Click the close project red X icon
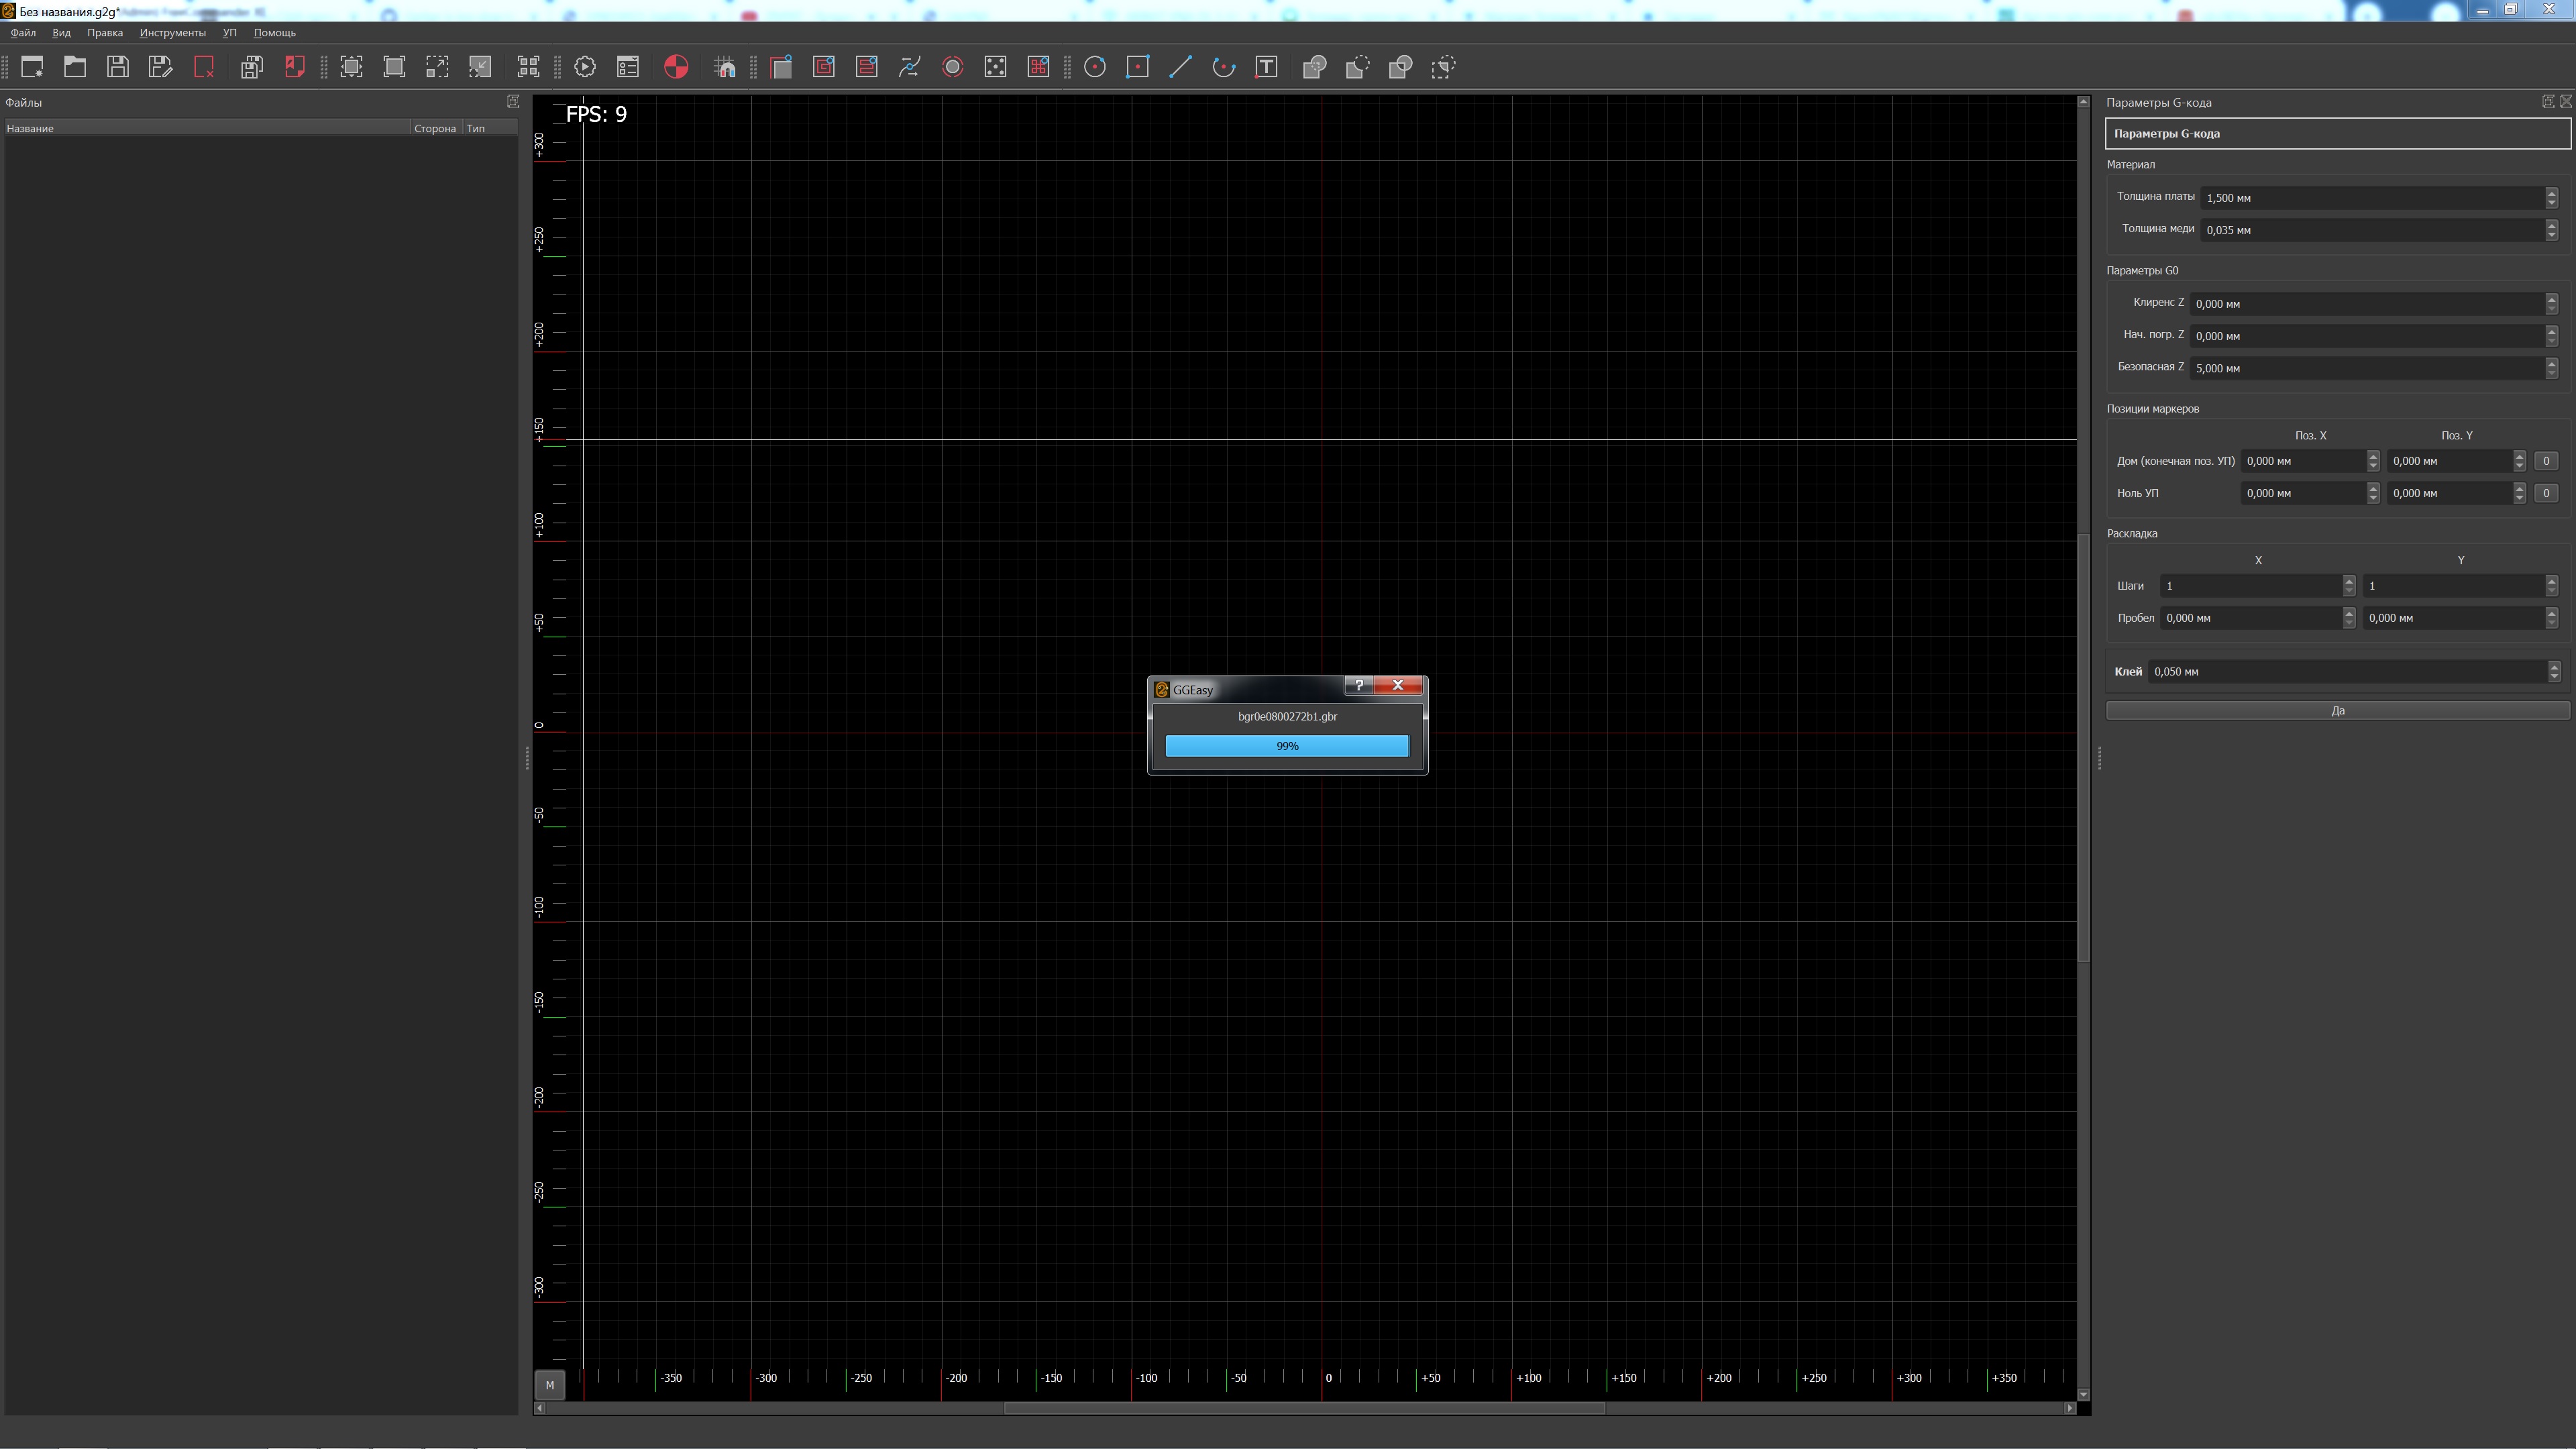The image size is (2576, 1449). click(204, 67)
